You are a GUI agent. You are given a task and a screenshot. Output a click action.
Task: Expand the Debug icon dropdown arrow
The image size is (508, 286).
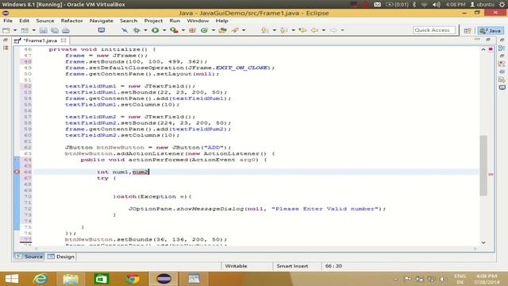click(x=145, y=30)
